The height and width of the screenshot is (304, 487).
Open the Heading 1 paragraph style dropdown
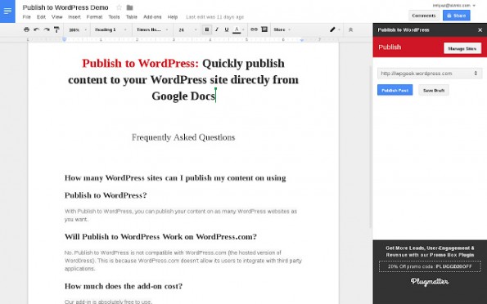point(110,29)
